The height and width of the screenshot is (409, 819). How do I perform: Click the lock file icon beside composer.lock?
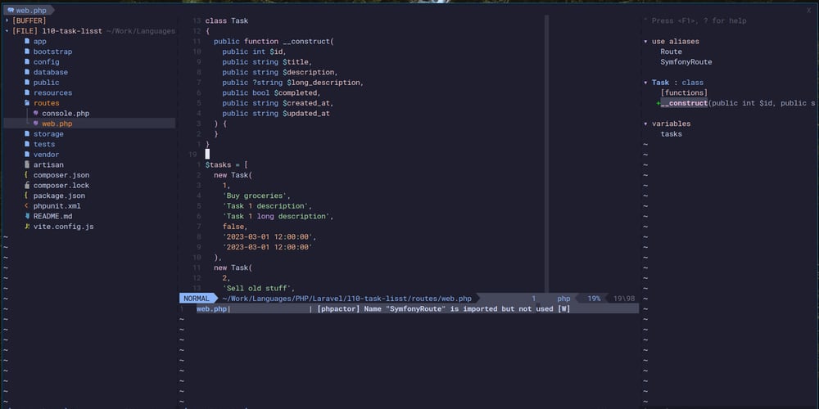click(x=27, y=186)
